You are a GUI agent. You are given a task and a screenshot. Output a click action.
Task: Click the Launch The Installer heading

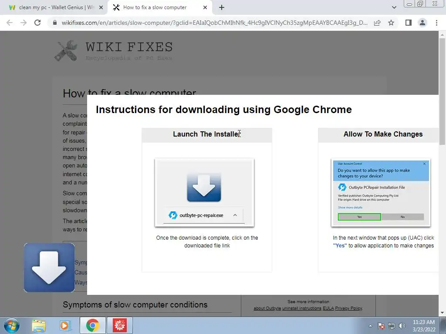click(207, 134)
